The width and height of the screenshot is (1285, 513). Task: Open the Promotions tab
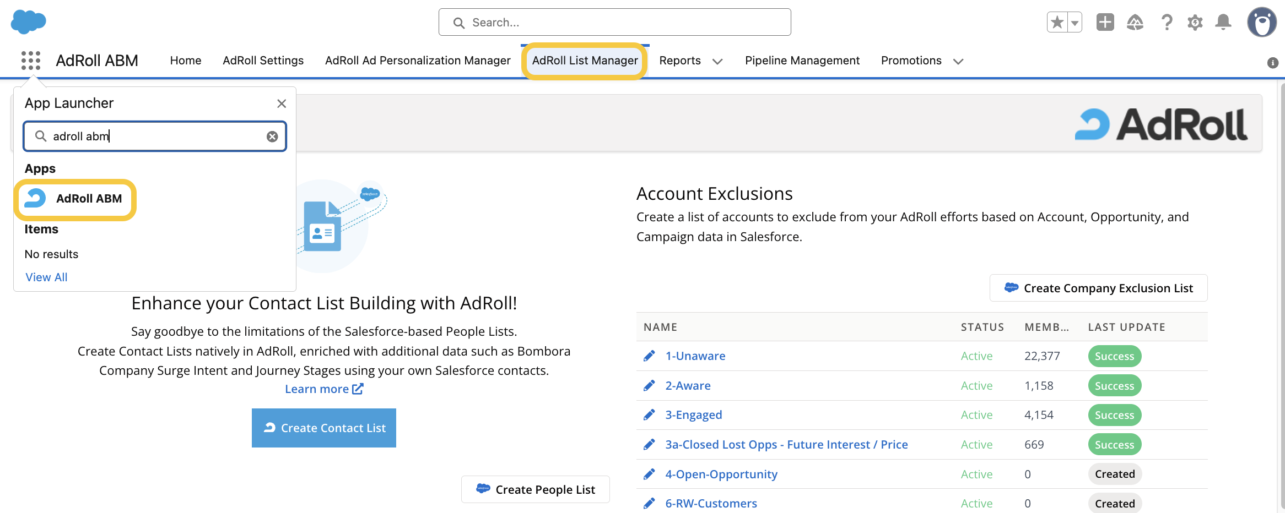[911, 61]
